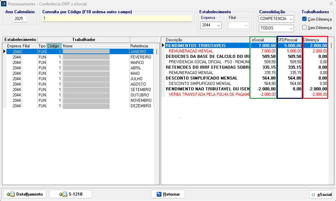
Task: Click the Referência column header
Action: (x=139, y=46)
